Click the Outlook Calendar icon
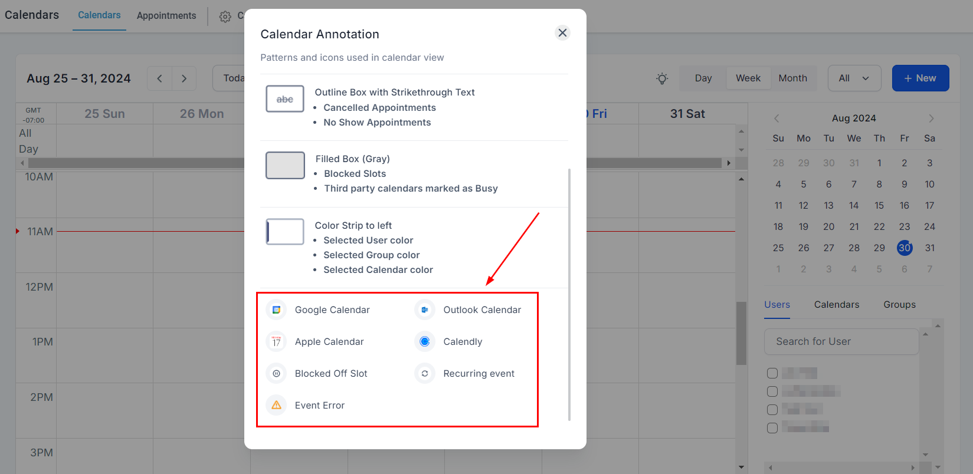Viewport: 973px width, 474px height. click(424, 310)
